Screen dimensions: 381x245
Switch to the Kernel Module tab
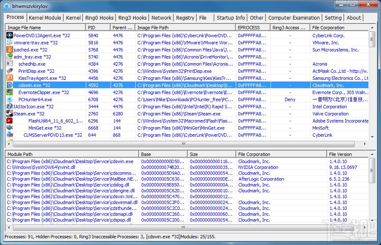tap(45, 18)
